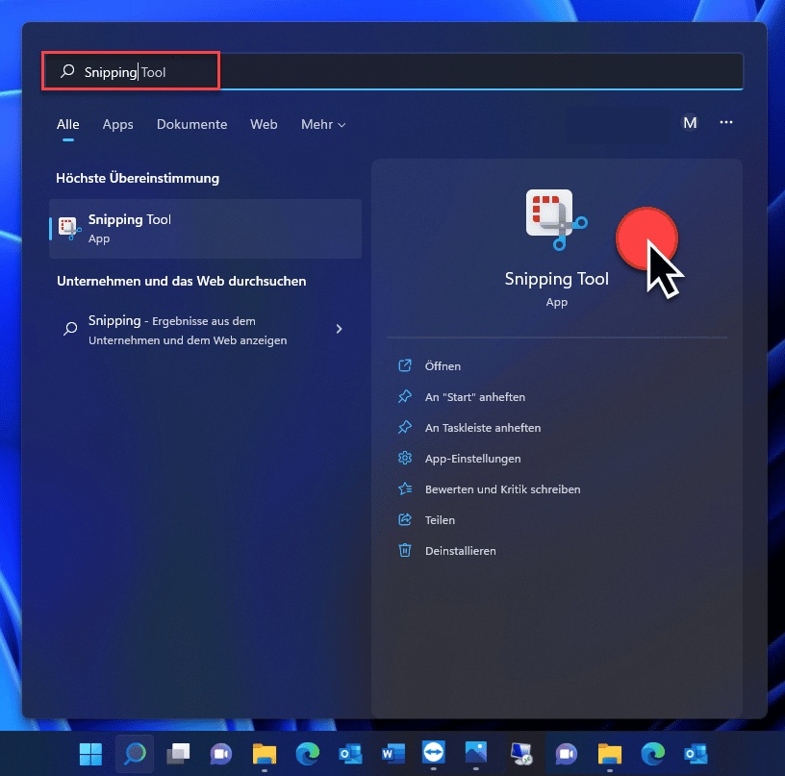Viewport: 785px width, 776px height.
Task: Click the Öffnen text link
Action: [443, 365]
